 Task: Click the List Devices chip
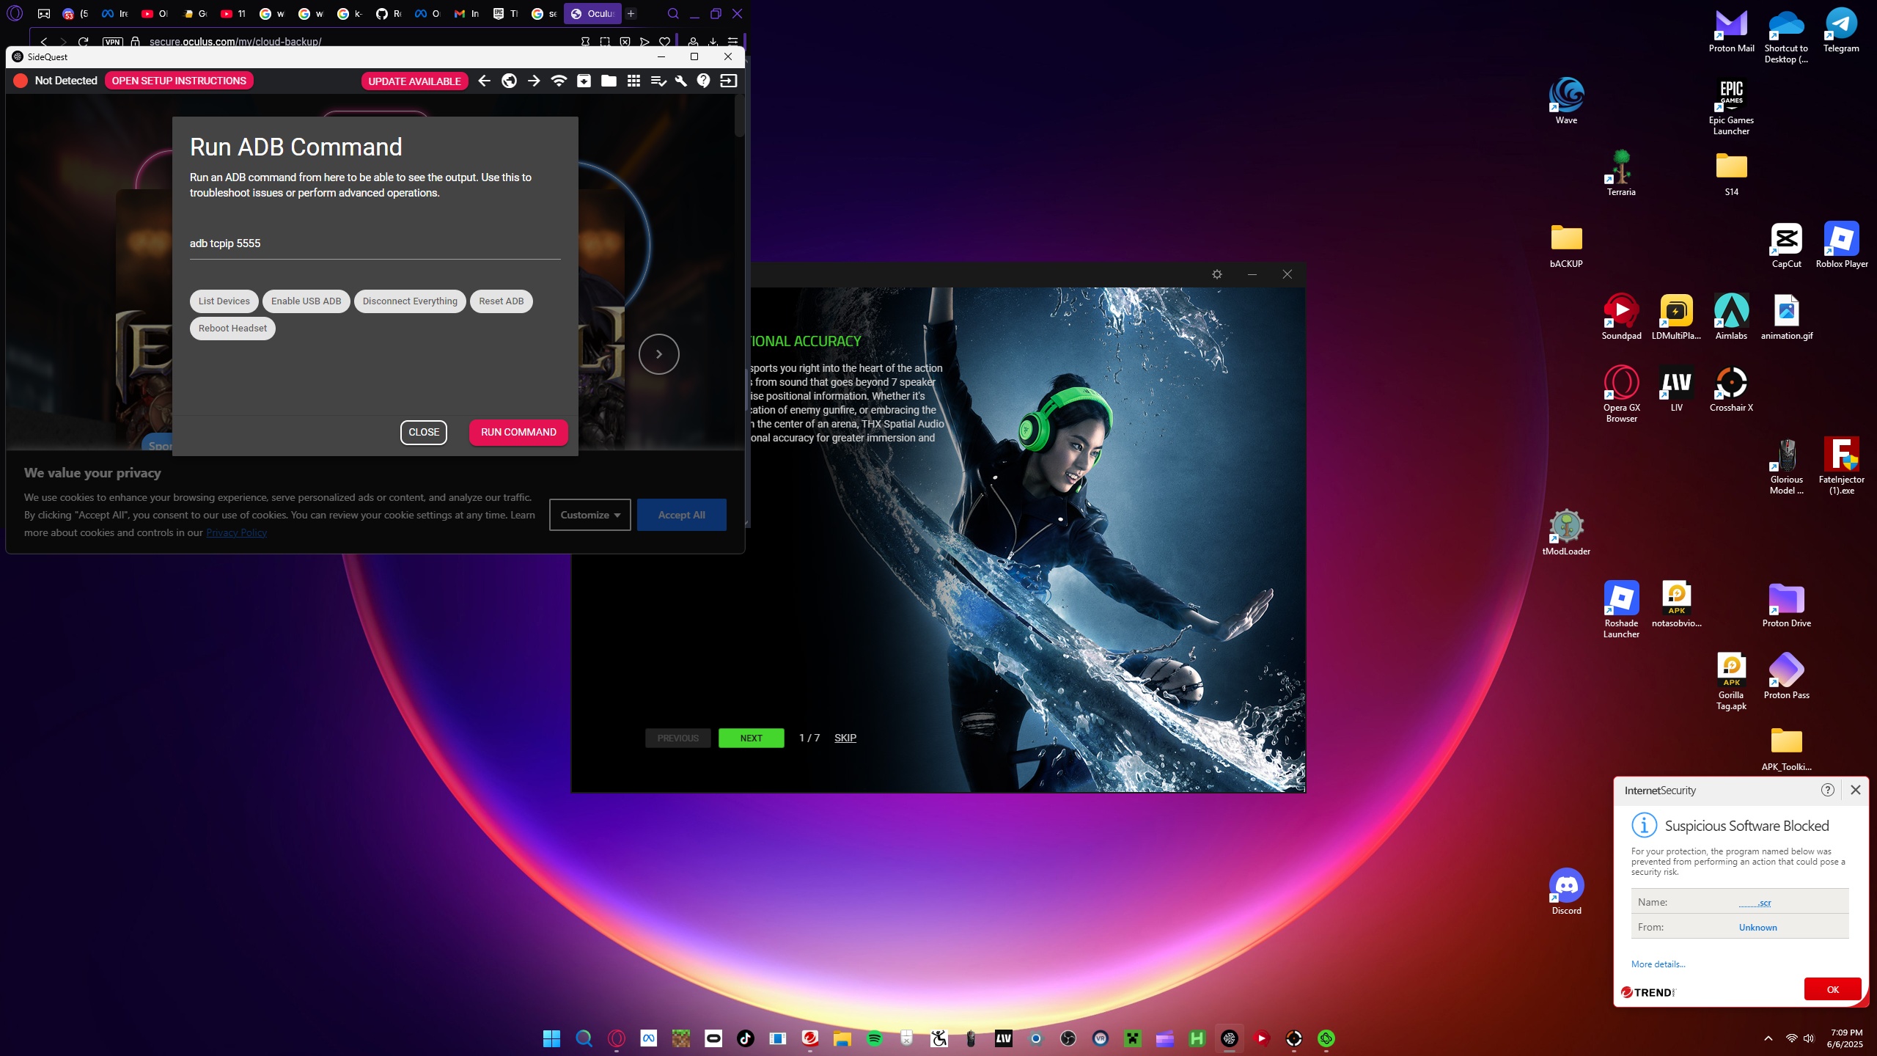224,301
